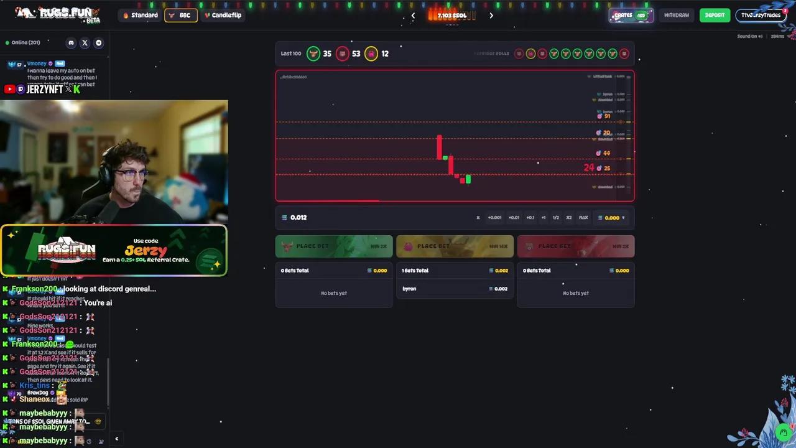Toggle the Sound On setting
This screenshot has width=796, height=448.
pyautogui.click(x=749, y=36)
